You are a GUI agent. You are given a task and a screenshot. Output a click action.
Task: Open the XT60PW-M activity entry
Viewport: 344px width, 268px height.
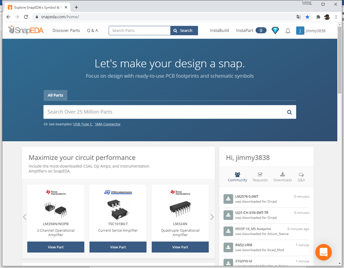pos(266,262)
